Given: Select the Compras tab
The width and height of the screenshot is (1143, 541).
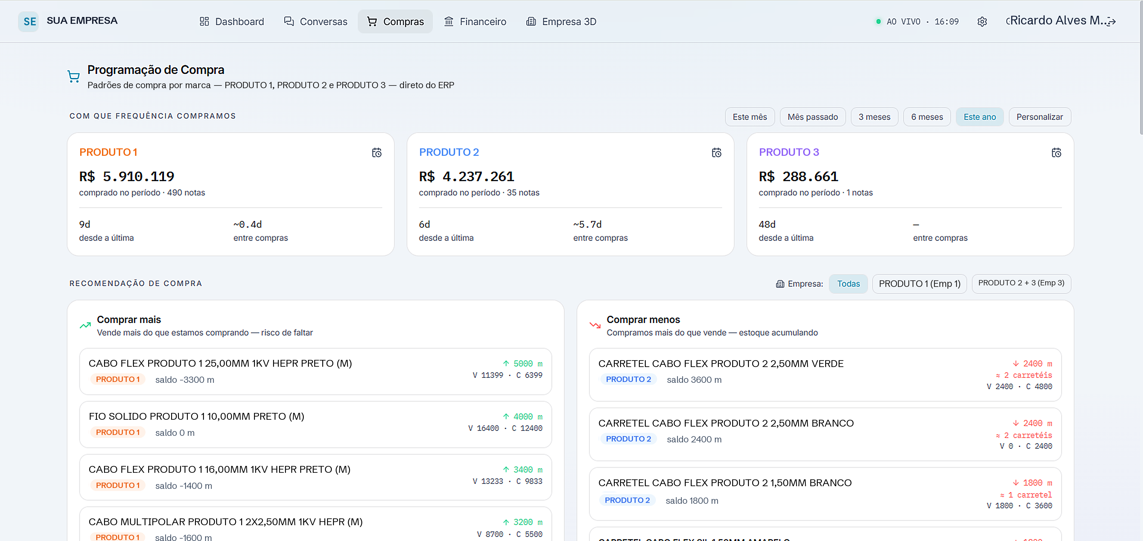Looking at the screenshot, I should [x=395, y=22].
